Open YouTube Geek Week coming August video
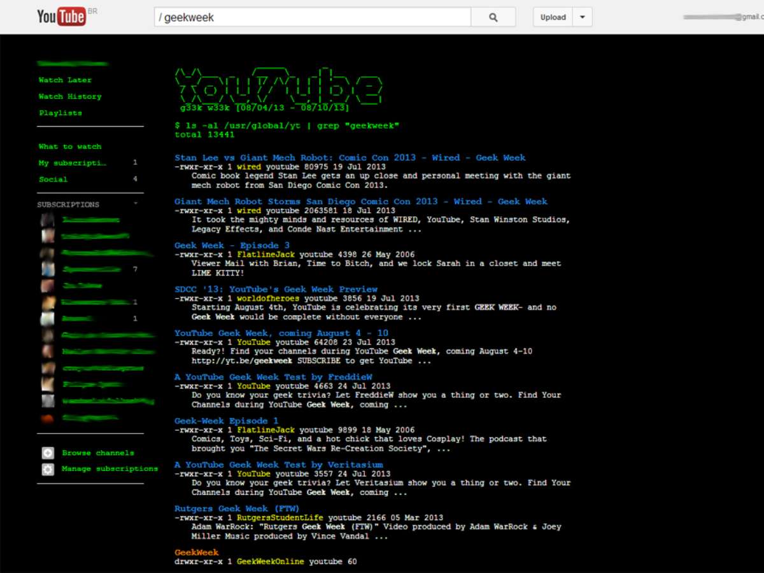The width and height of the screenshot is (764, 573). pyautogui.click(x=281, y=334)
